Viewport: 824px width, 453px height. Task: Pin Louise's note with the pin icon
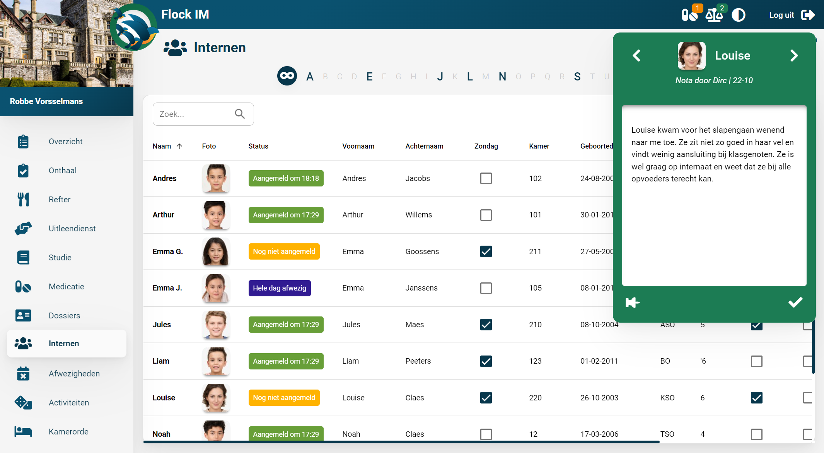pyautogui.click(x=632, y=303)
